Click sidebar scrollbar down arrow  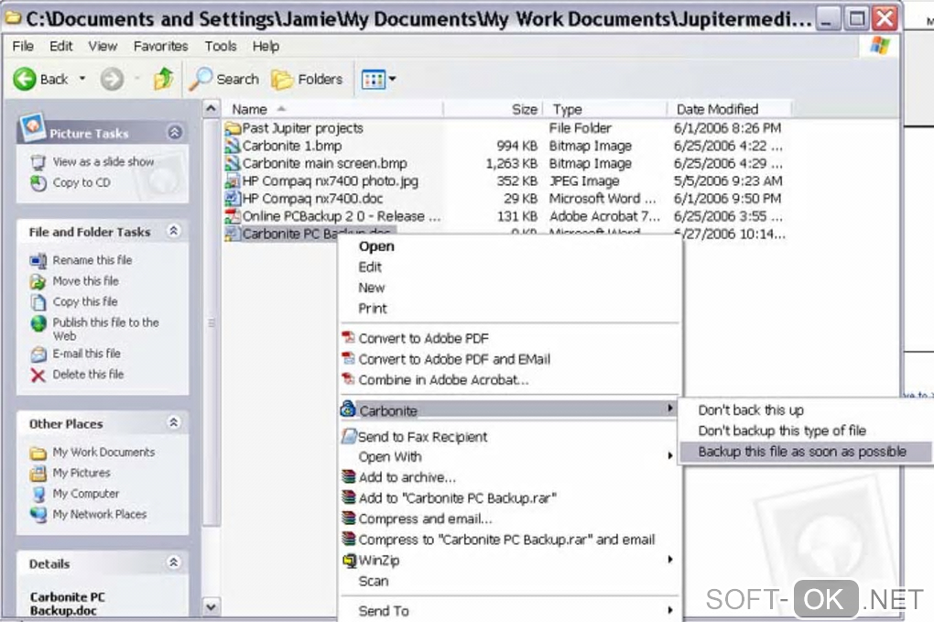211,607
